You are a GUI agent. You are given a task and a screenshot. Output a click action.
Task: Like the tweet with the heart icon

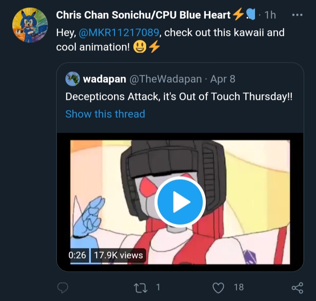[x=219, y=288]
